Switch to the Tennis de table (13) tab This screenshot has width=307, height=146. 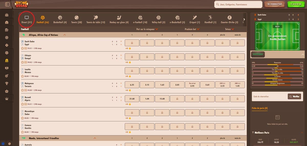(96, 19)
